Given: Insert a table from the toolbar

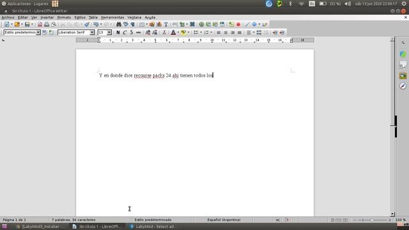Looking at the screenshot, I should (x=142, y=24).
